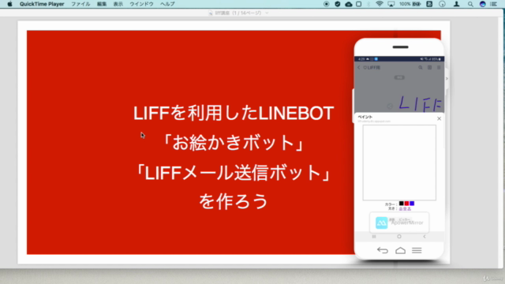Click slide text を作ろう
Viewport: 505px width, 284px height.
point(234,202)
